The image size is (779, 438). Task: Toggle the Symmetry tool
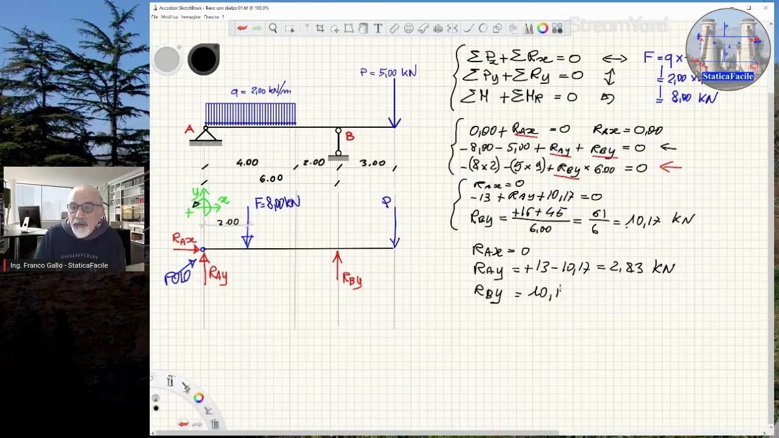coord(452,29)
